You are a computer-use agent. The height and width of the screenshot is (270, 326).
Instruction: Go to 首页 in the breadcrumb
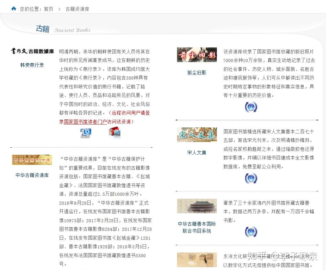(x=49, y=9)
